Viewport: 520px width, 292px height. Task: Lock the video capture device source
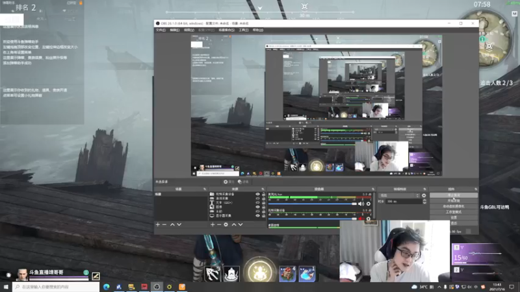coord(264,194)
